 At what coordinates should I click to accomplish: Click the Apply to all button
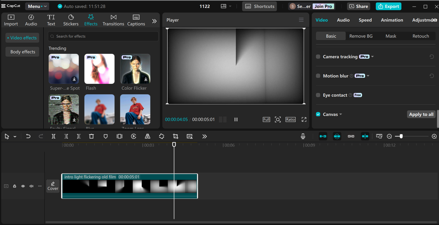click(x=421, y=115)
